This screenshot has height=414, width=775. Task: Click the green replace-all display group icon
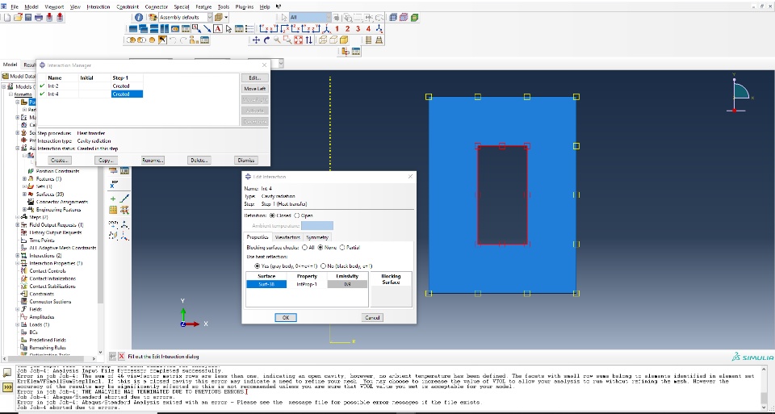(x=414, y=17)
